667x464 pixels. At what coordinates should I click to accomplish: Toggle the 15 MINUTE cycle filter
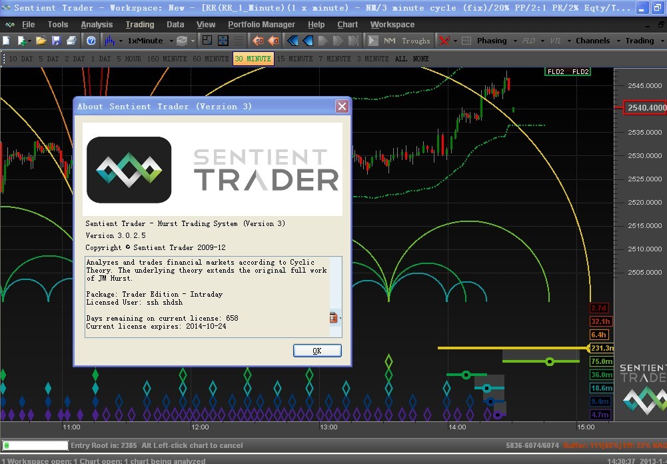[x=295, y=59]
